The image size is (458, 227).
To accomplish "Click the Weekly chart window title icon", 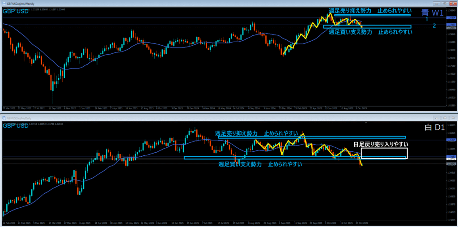I will (3, 3).
